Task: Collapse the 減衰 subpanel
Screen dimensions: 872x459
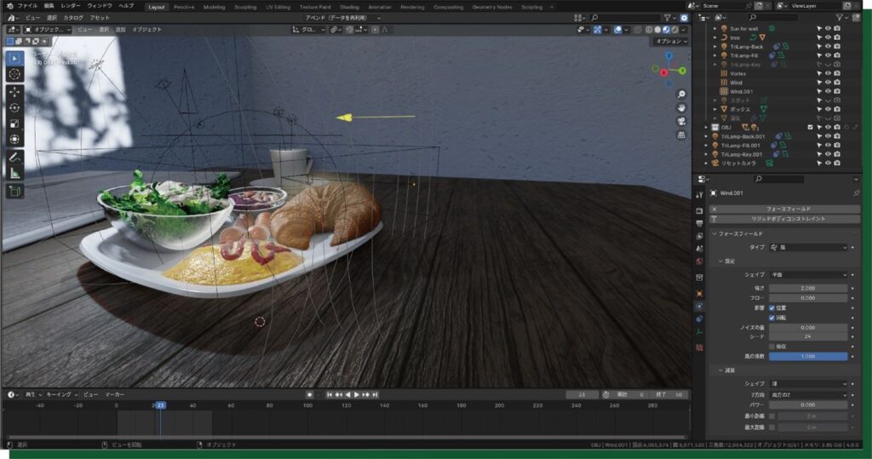Action: pyautogui.click(x=720, y=370)
